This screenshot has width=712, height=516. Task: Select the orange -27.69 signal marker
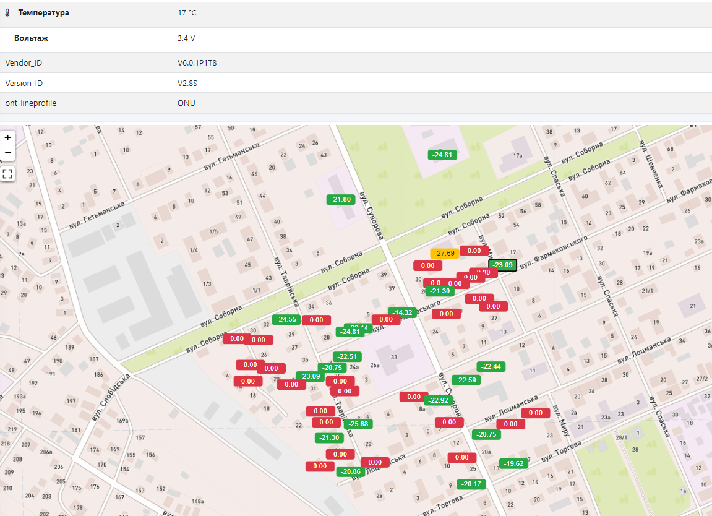444,253
